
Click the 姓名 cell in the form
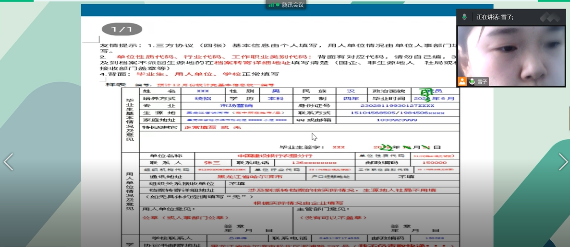coord(159,91)
